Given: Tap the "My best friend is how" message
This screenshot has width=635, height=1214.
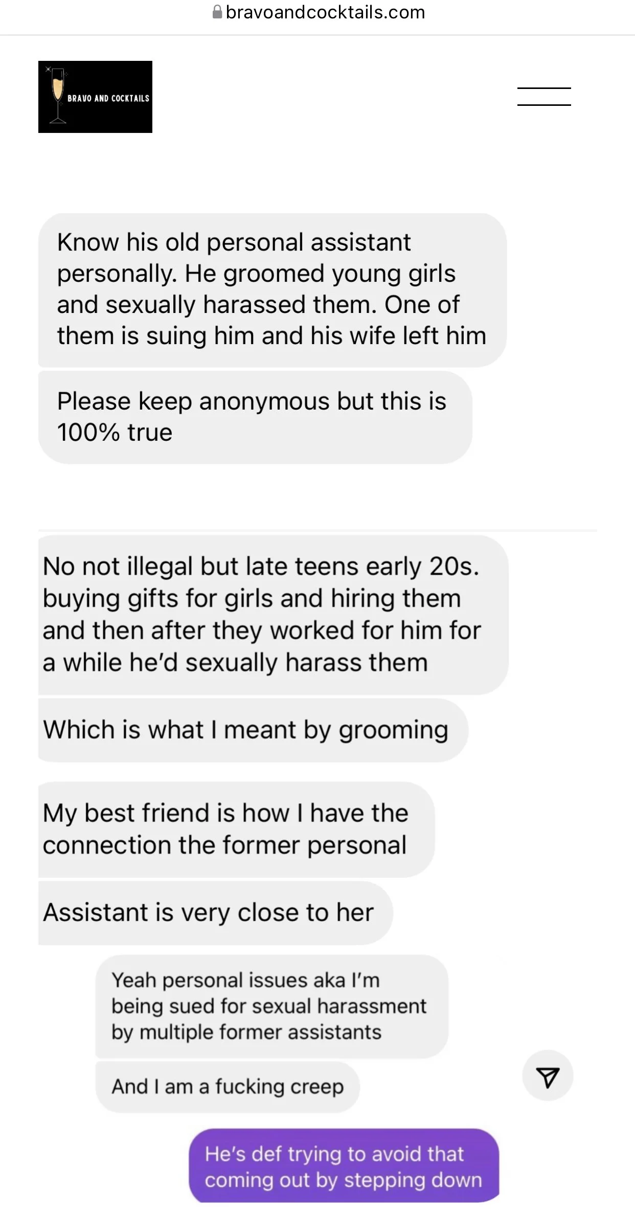Looking at the screenshot, I should [236, 829].
